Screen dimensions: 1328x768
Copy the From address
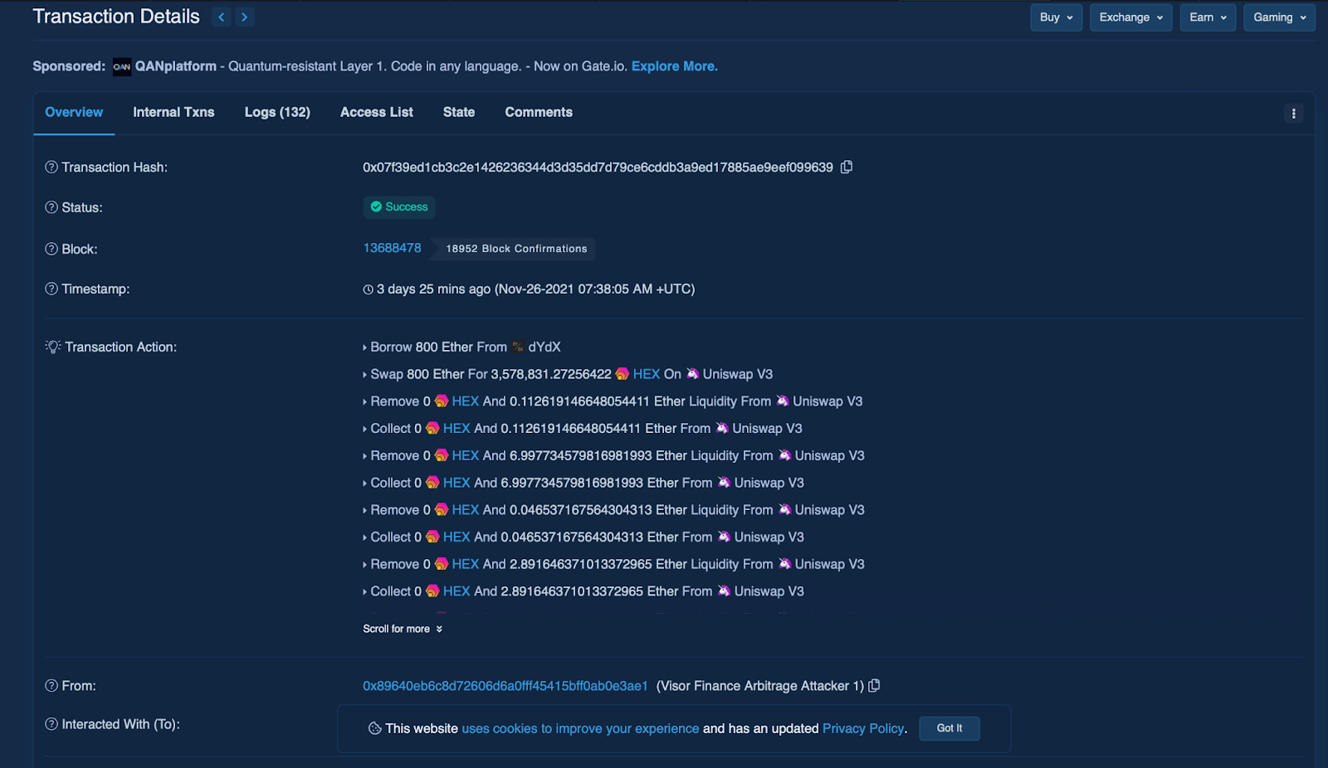point(874,686)
